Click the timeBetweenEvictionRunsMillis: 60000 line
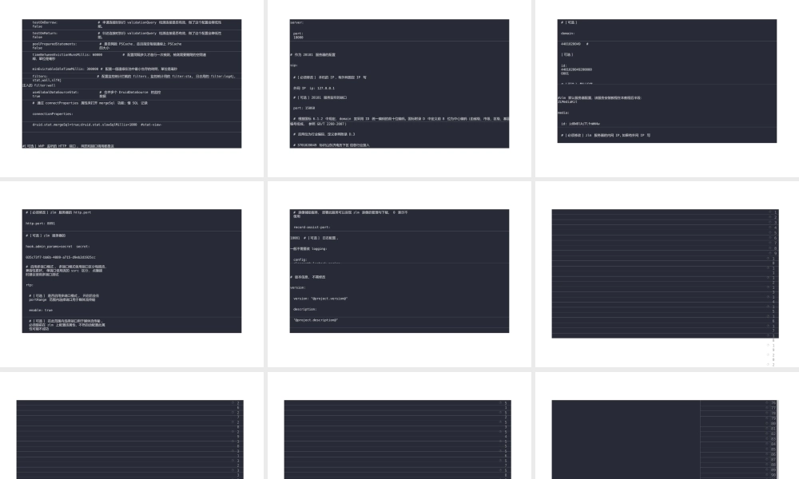 click(x=69, y=54)
